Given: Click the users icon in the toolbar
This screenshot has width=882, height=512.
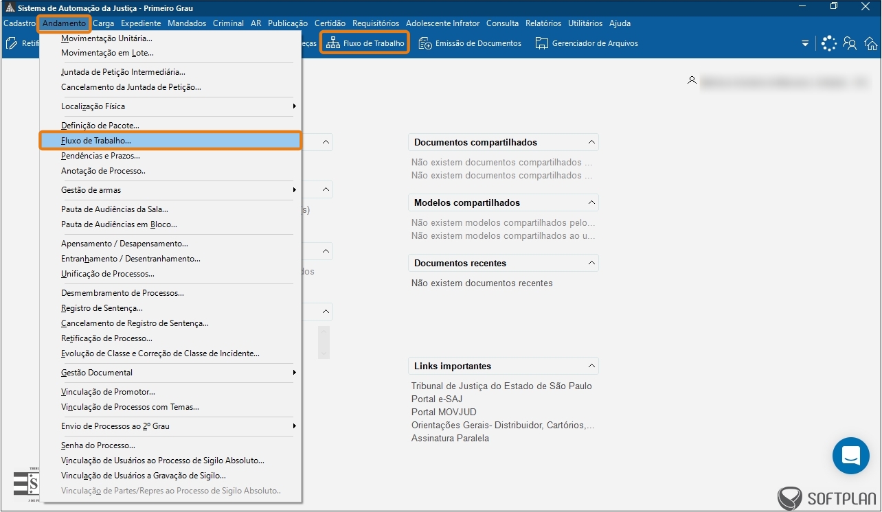Looking at the screenshot, I should (850, 43).
